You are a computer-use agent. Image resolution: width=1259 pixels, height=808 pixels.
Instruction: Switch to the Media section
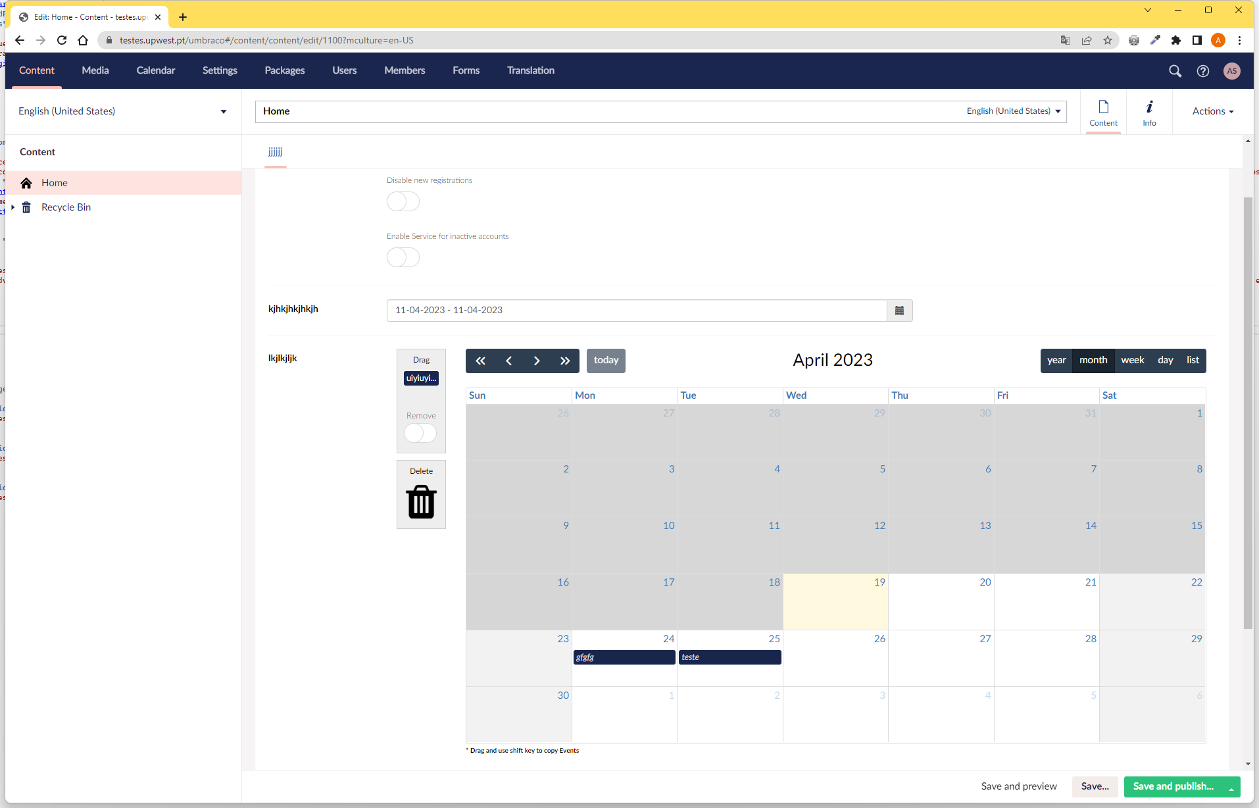tap(95, 70)
